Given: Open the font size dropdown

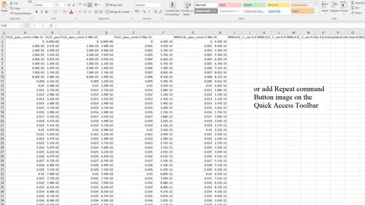Looking at the screenshot, I should pos(64,5).
